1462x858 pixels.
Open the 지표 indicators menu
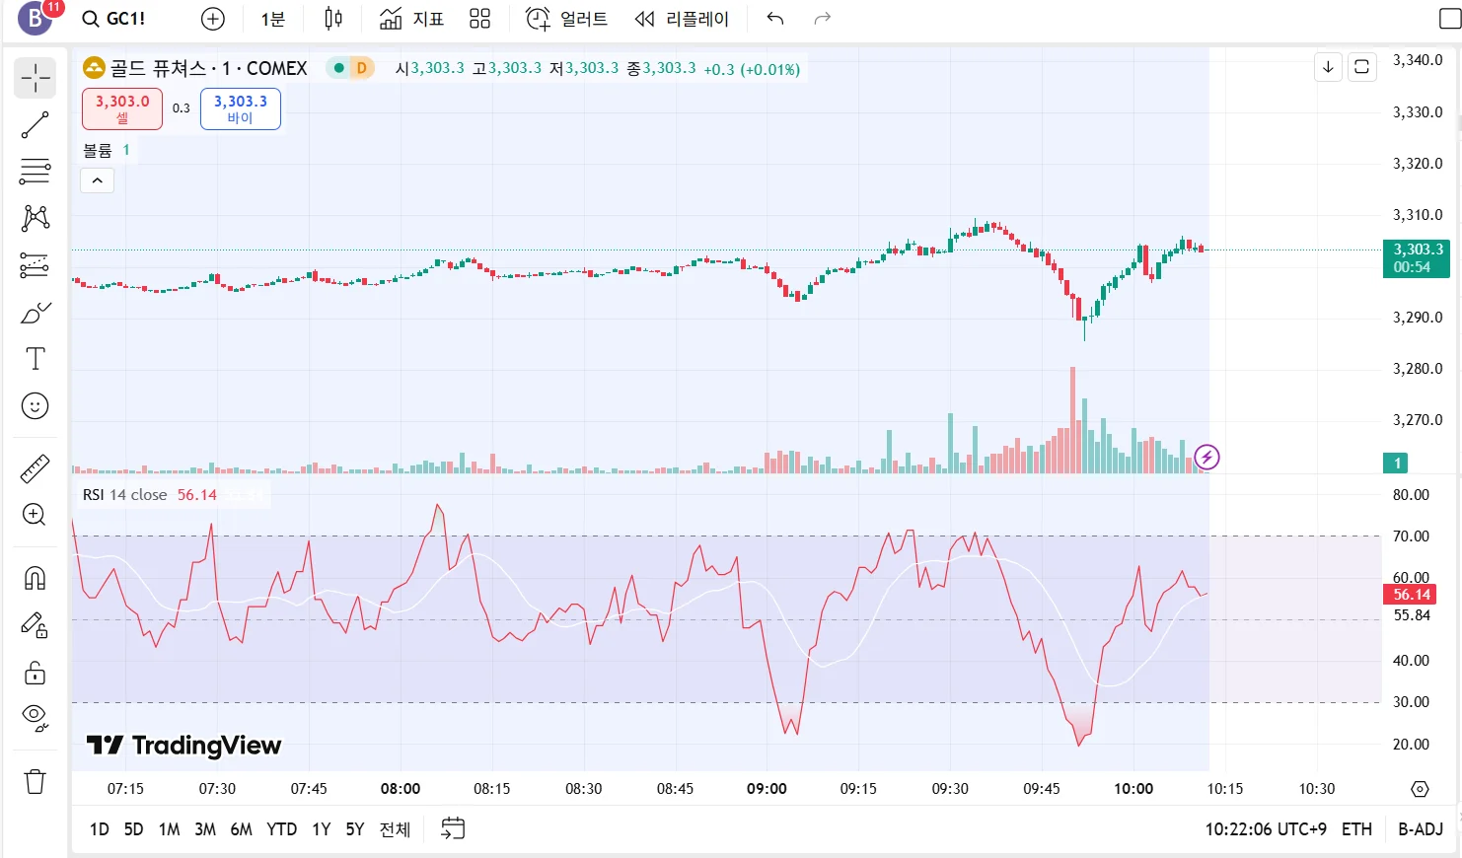point(412,19)
